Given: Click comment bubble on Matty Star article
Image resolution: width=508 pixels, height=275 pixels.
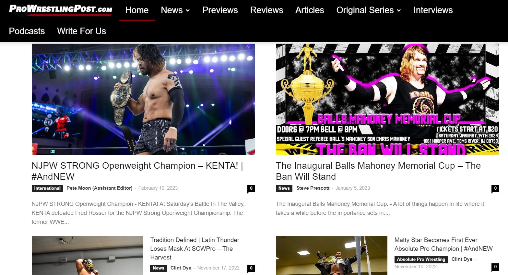Looking at the screenshot, I should (x=495, y=267).
